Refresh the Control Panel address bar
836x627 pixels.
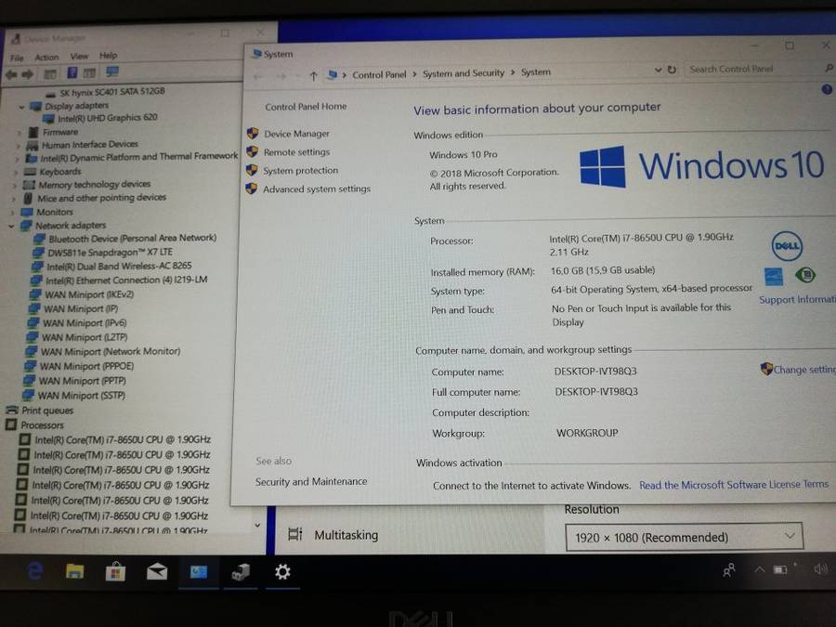pyautogui.click(x=672, y=70)
